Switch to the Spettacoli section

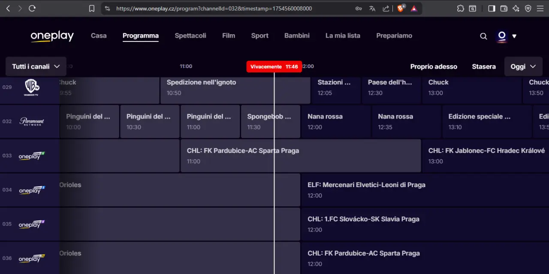pyautogui.click(x=190, y=36)
